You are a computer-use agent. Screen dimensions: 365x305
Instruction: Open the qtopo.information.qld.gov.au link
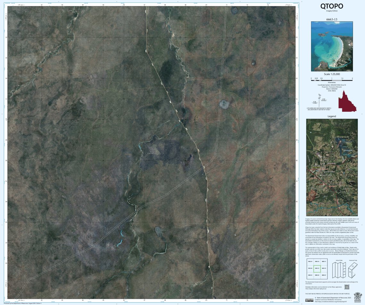(x=316, y=288)
